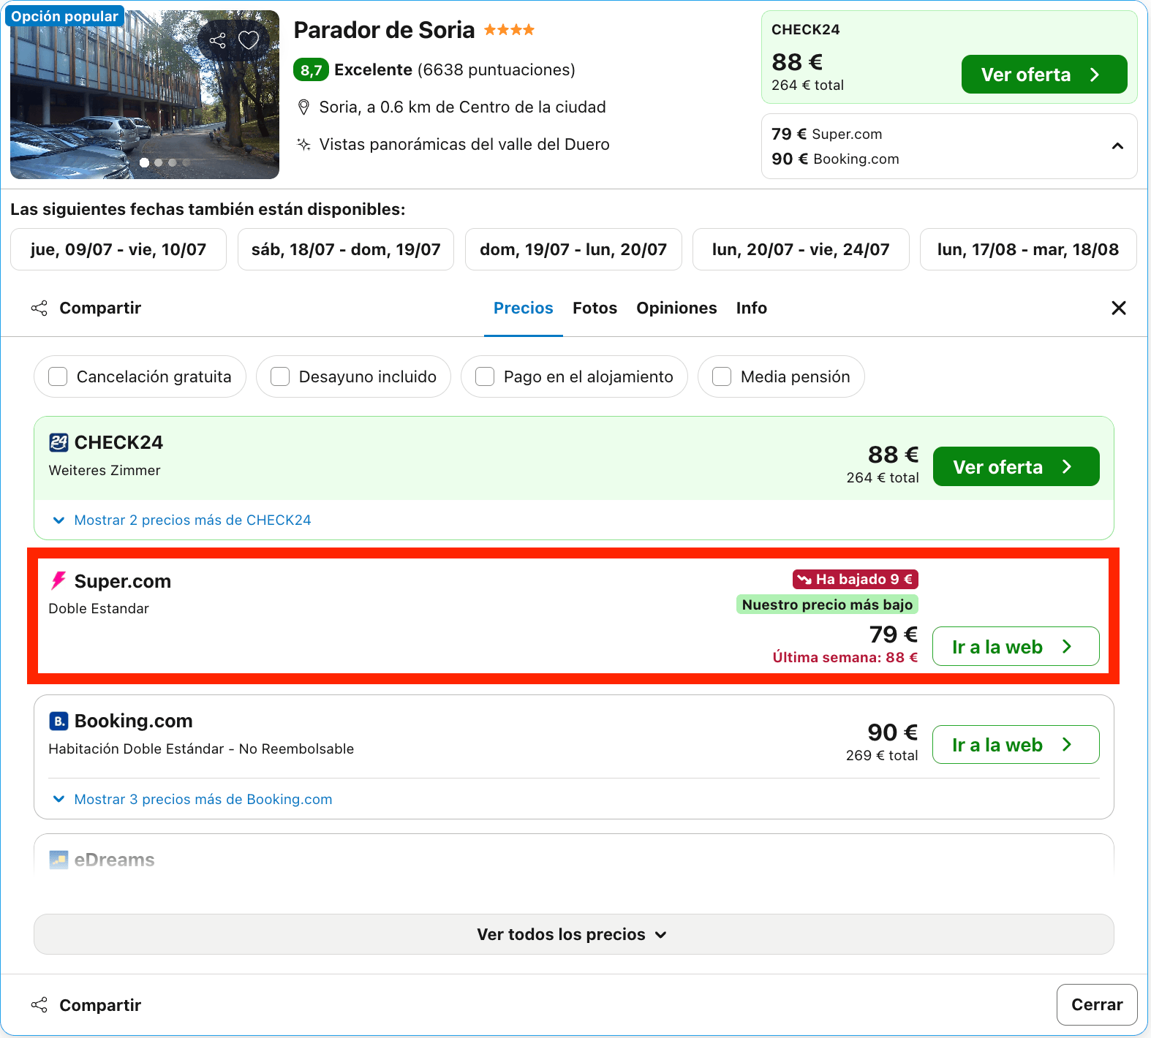Image resolution: width=1151 pixels, height=1038 pixels.
Task: Favorite the hotel with the heart icon
Action: (x=249, y=40)
